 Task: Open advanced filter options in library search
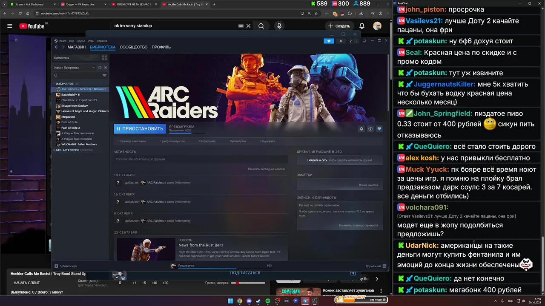pos(104,76)
